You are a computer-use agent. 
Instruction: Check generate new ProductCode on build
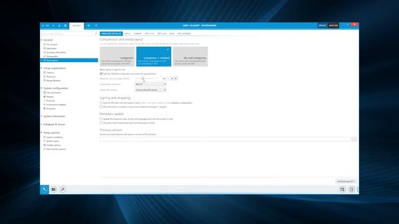[x=101, y=123]
